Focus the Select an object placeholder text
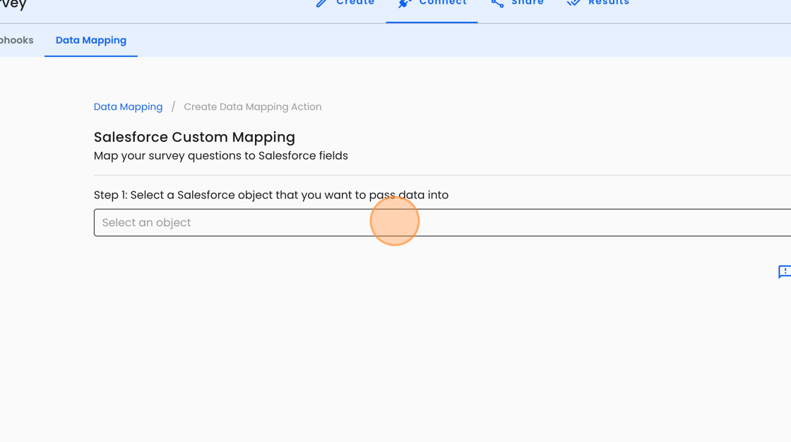This screenshot has height=442, width=791. pyautogui.click(x=146, y=222)
